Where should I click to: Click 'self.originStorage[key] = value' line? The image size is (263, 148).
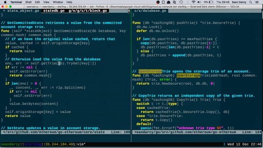coord(38,112)
